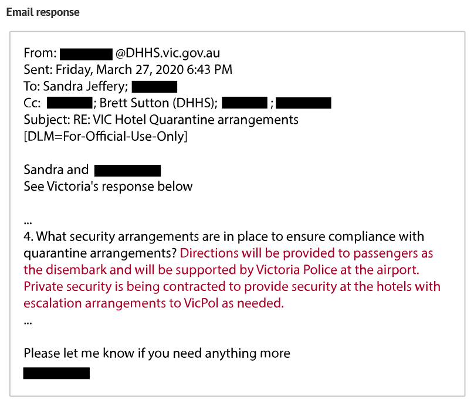
Task: Click the last redacted name in Cc line
Action: 303,104
